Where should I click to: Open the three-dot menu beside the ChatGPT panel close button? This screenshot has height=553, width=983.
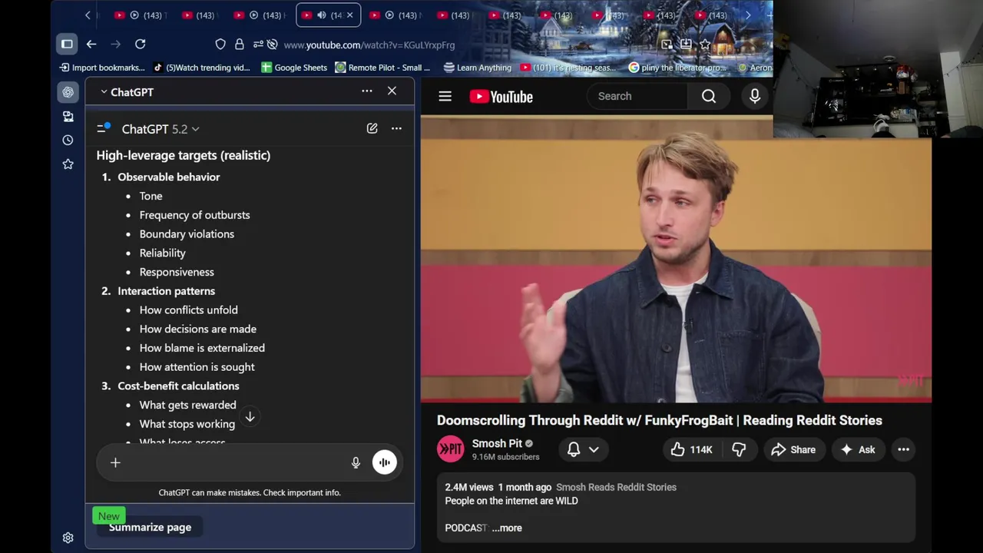(x=367, y=91)
